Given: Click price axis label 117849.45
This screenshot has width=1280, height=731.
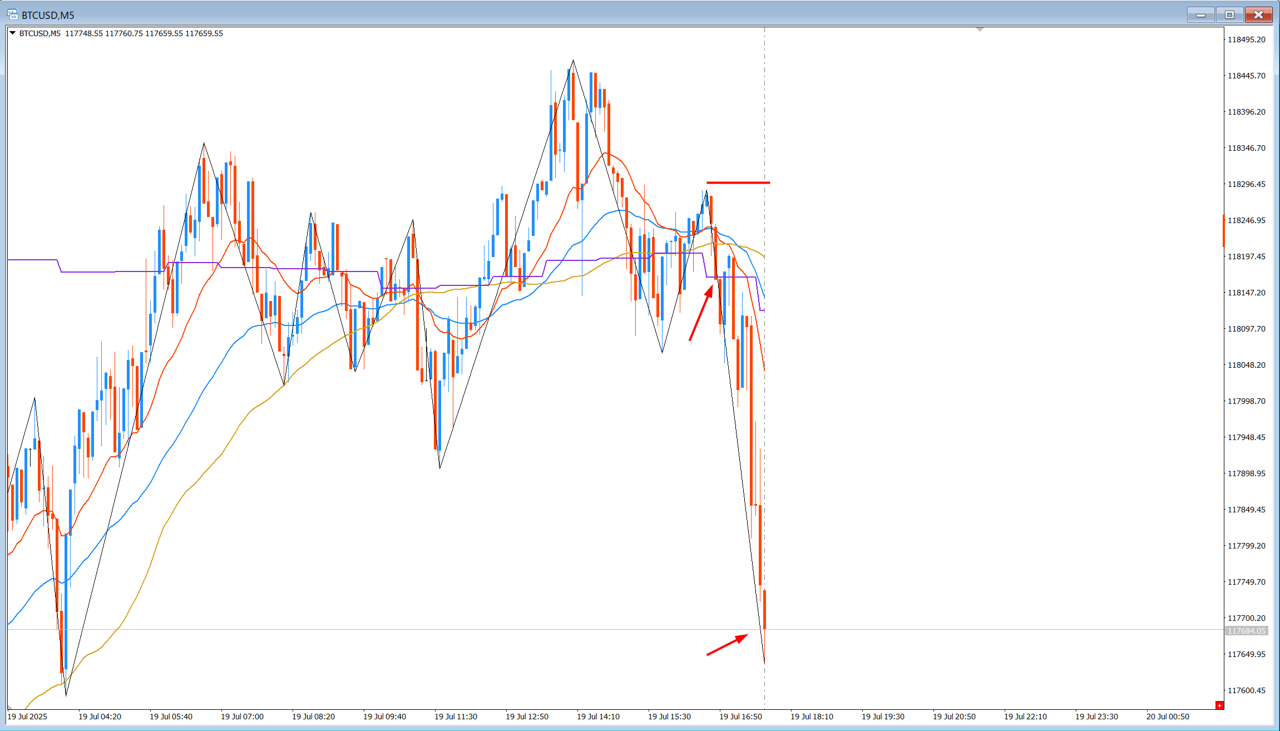Looking at the screenshot, I should [x=1247, y=510].
